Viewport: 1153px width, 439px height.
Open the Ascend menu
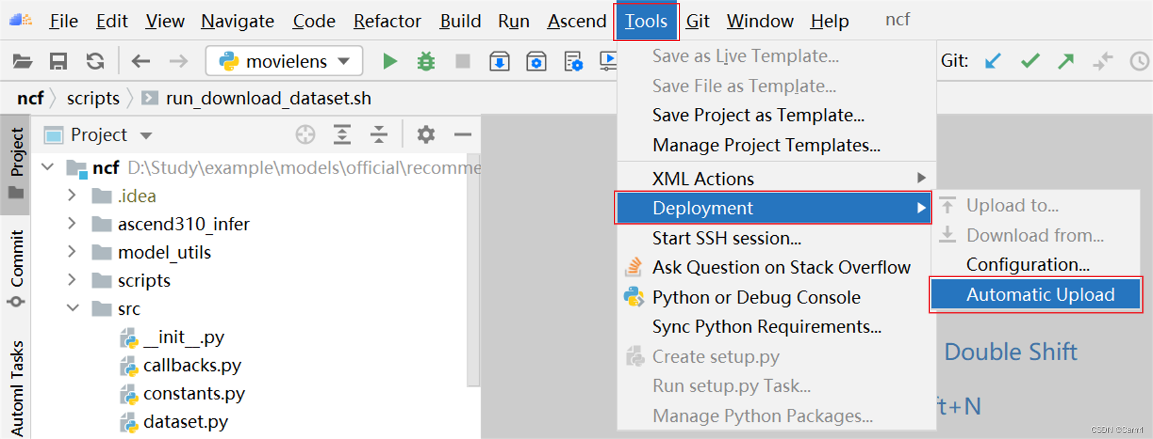pyautogui.click(x=576, y=21)
